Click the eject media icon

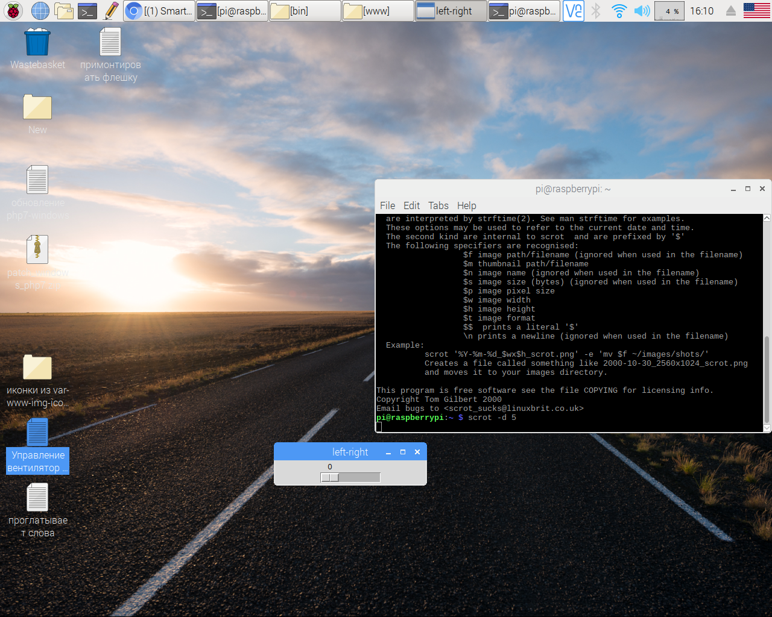coord(730,10)
